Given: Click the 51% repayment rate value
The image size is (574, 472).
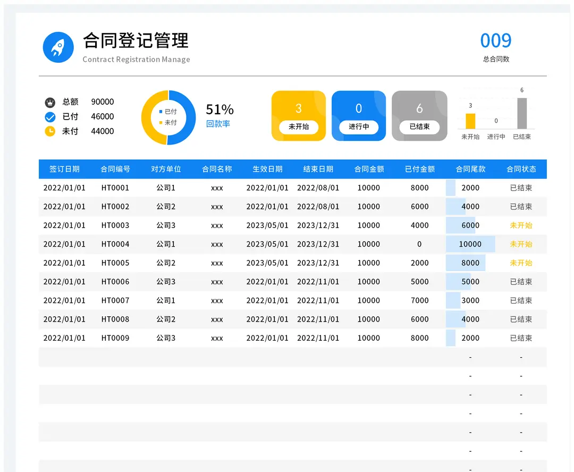Looking at the screenshot, I should tap(220, 109).
